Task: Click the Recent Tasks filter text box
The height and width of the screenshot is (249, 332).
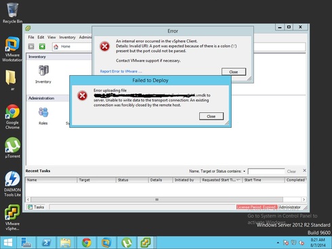Action: (x=266, y=171)
